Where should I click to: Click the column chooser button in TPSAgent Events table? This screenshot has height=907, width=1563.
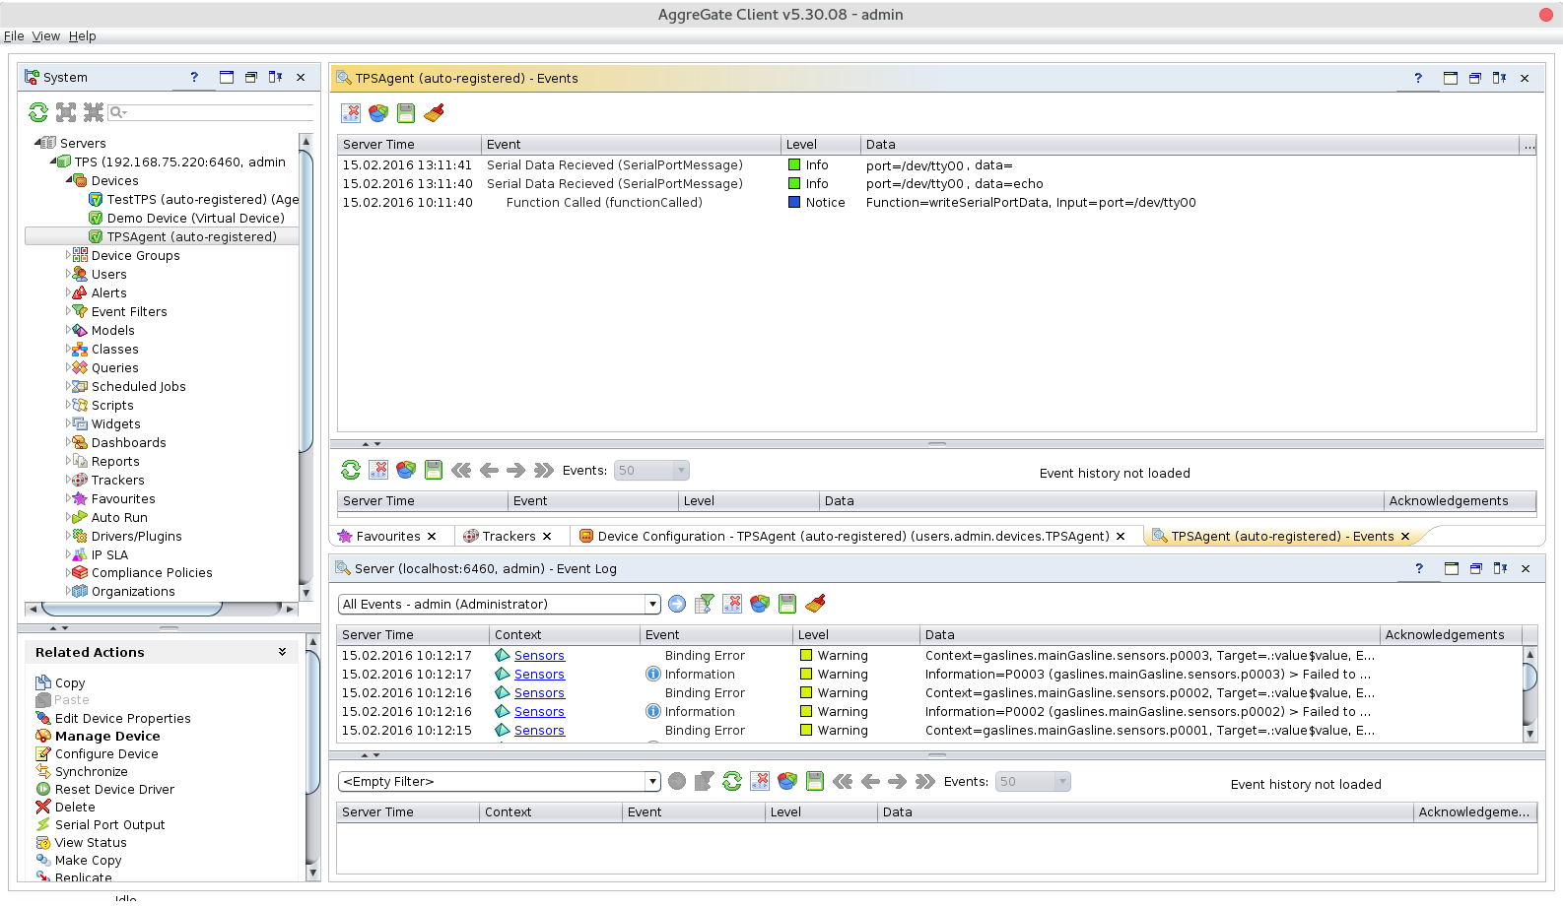(1529, 145)
